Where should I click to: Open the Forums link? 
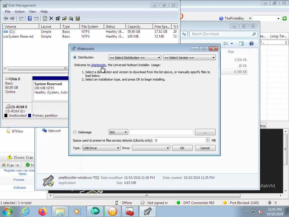pos(19,180)
